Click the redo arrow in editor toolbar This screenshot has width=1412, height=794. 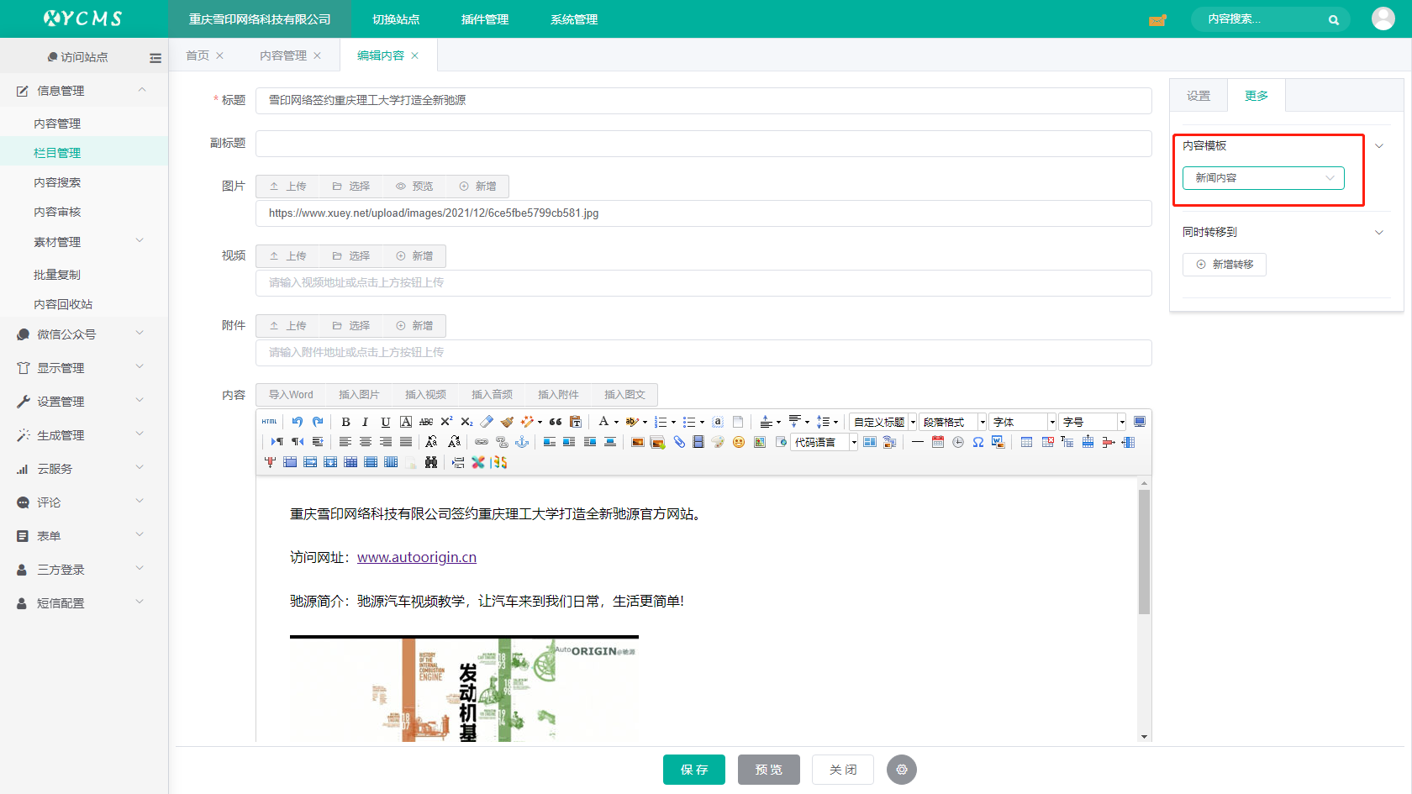point(318,422)
